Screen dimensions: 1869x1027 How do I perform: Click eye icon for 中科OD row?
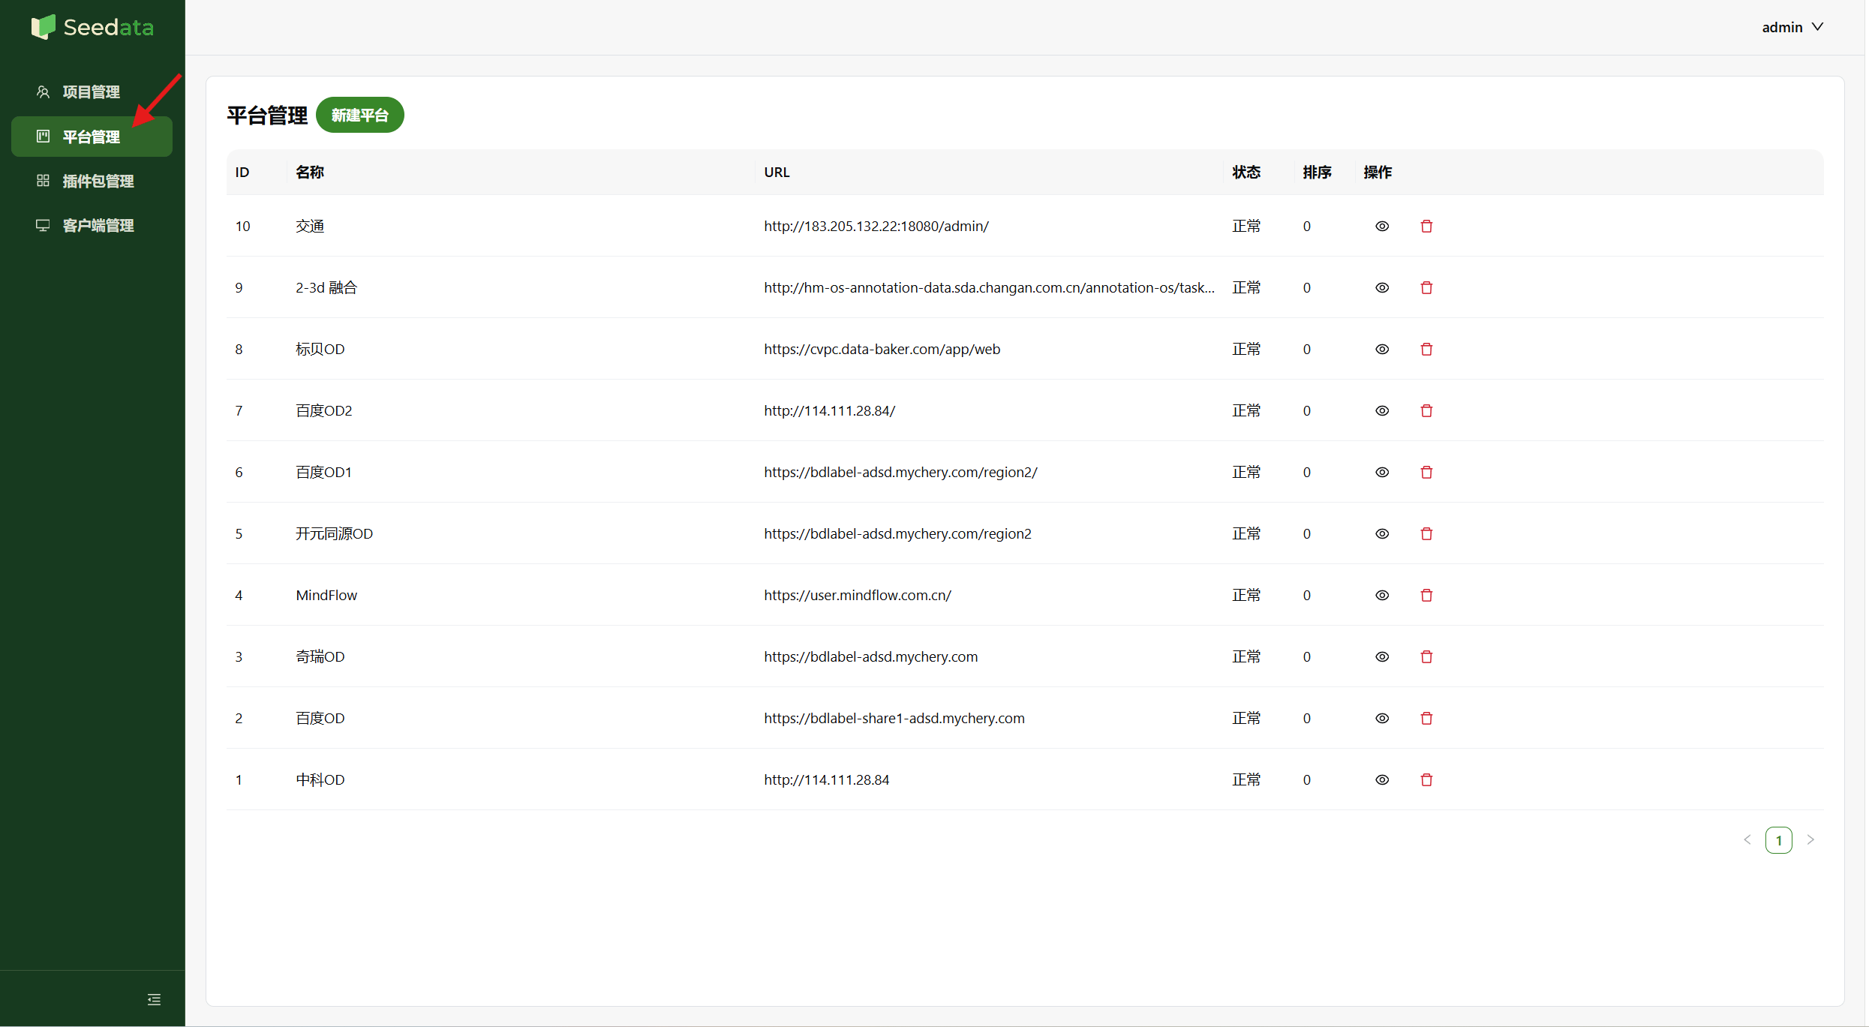(x=1381, y=779)
